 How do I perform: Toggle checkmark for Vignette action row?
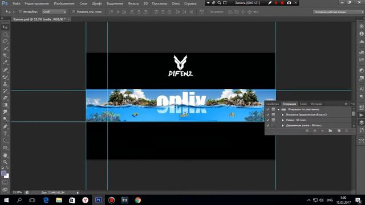(x=267, y=114)
